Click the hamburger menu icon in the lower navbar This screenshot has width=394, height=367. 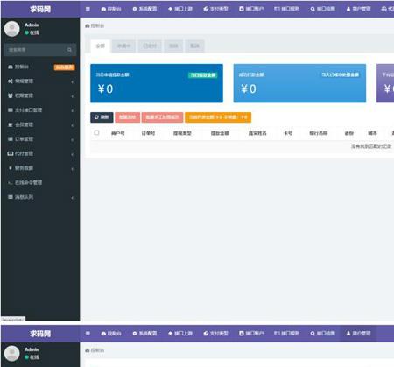[x=88, y=334]
